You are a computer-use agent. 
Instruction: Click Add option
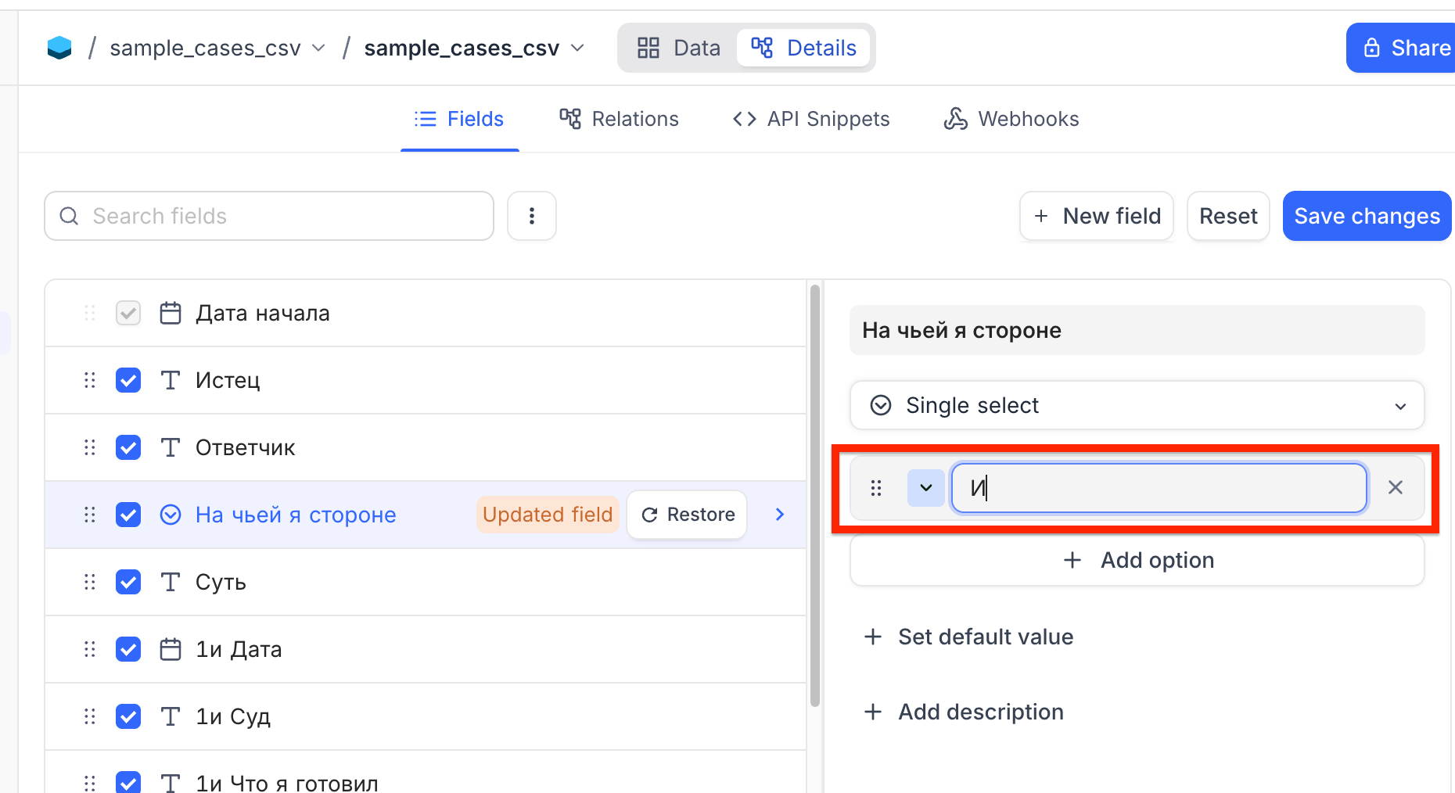pyautogui.click(x=1137, y=560)
